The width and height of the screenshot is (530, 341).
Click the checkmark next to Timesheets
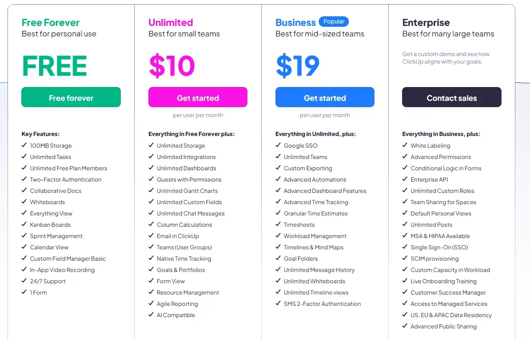(278, 225)
